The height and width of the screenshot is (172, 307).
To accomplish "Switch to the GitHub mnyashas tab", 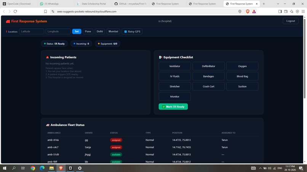I will [130, 4].
